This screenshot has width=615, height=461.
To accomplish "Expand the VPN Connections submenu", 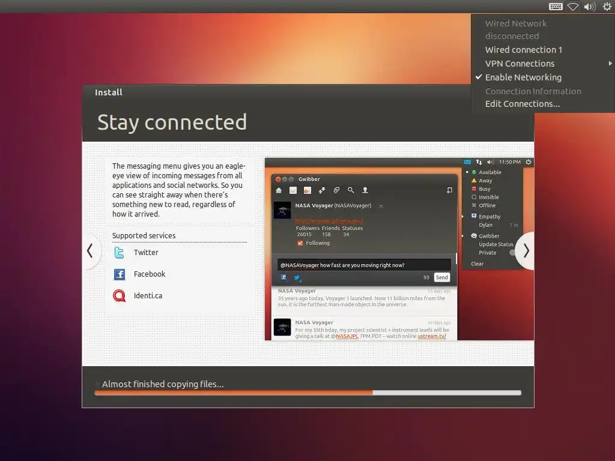I will point(543,64).
